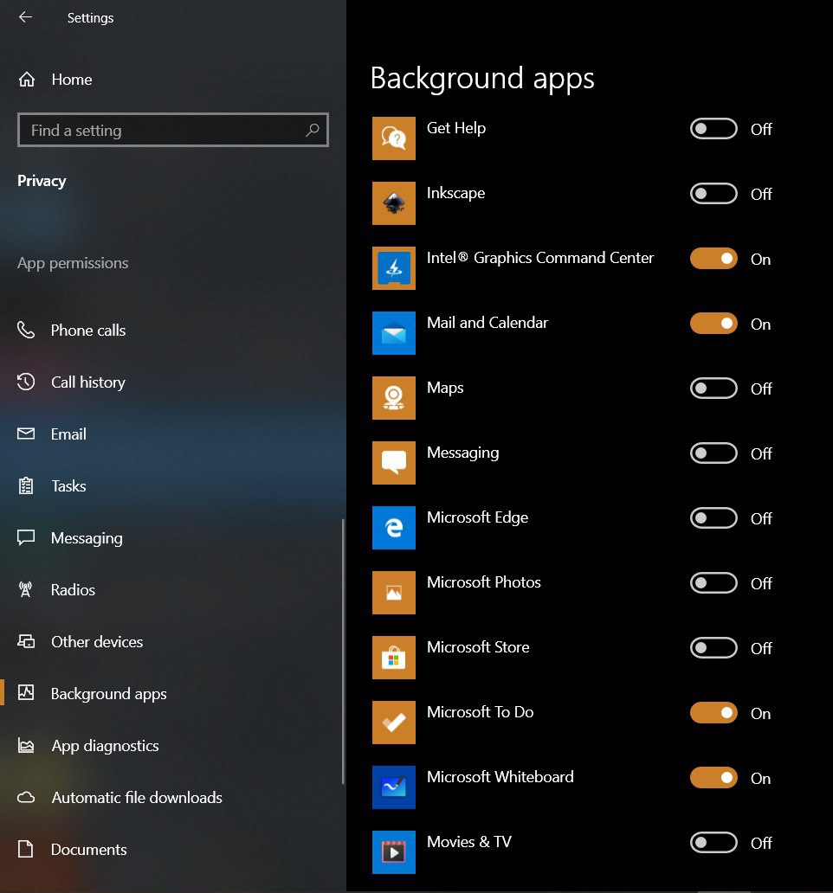Open the Phone calls privacy page
The image size is (833, 893).
pos(88,331)
